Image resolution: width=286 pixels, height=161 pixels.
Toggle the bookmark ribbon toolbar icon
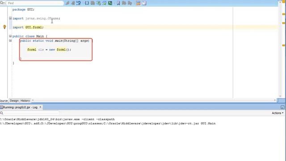[118, 3]
